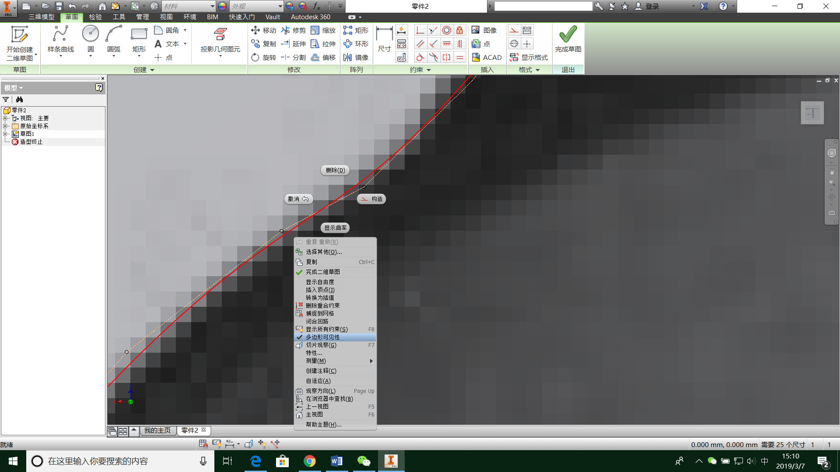Activate the 旋转 rotate tool
Screen dimensions: 840x472
click(264, 57)
